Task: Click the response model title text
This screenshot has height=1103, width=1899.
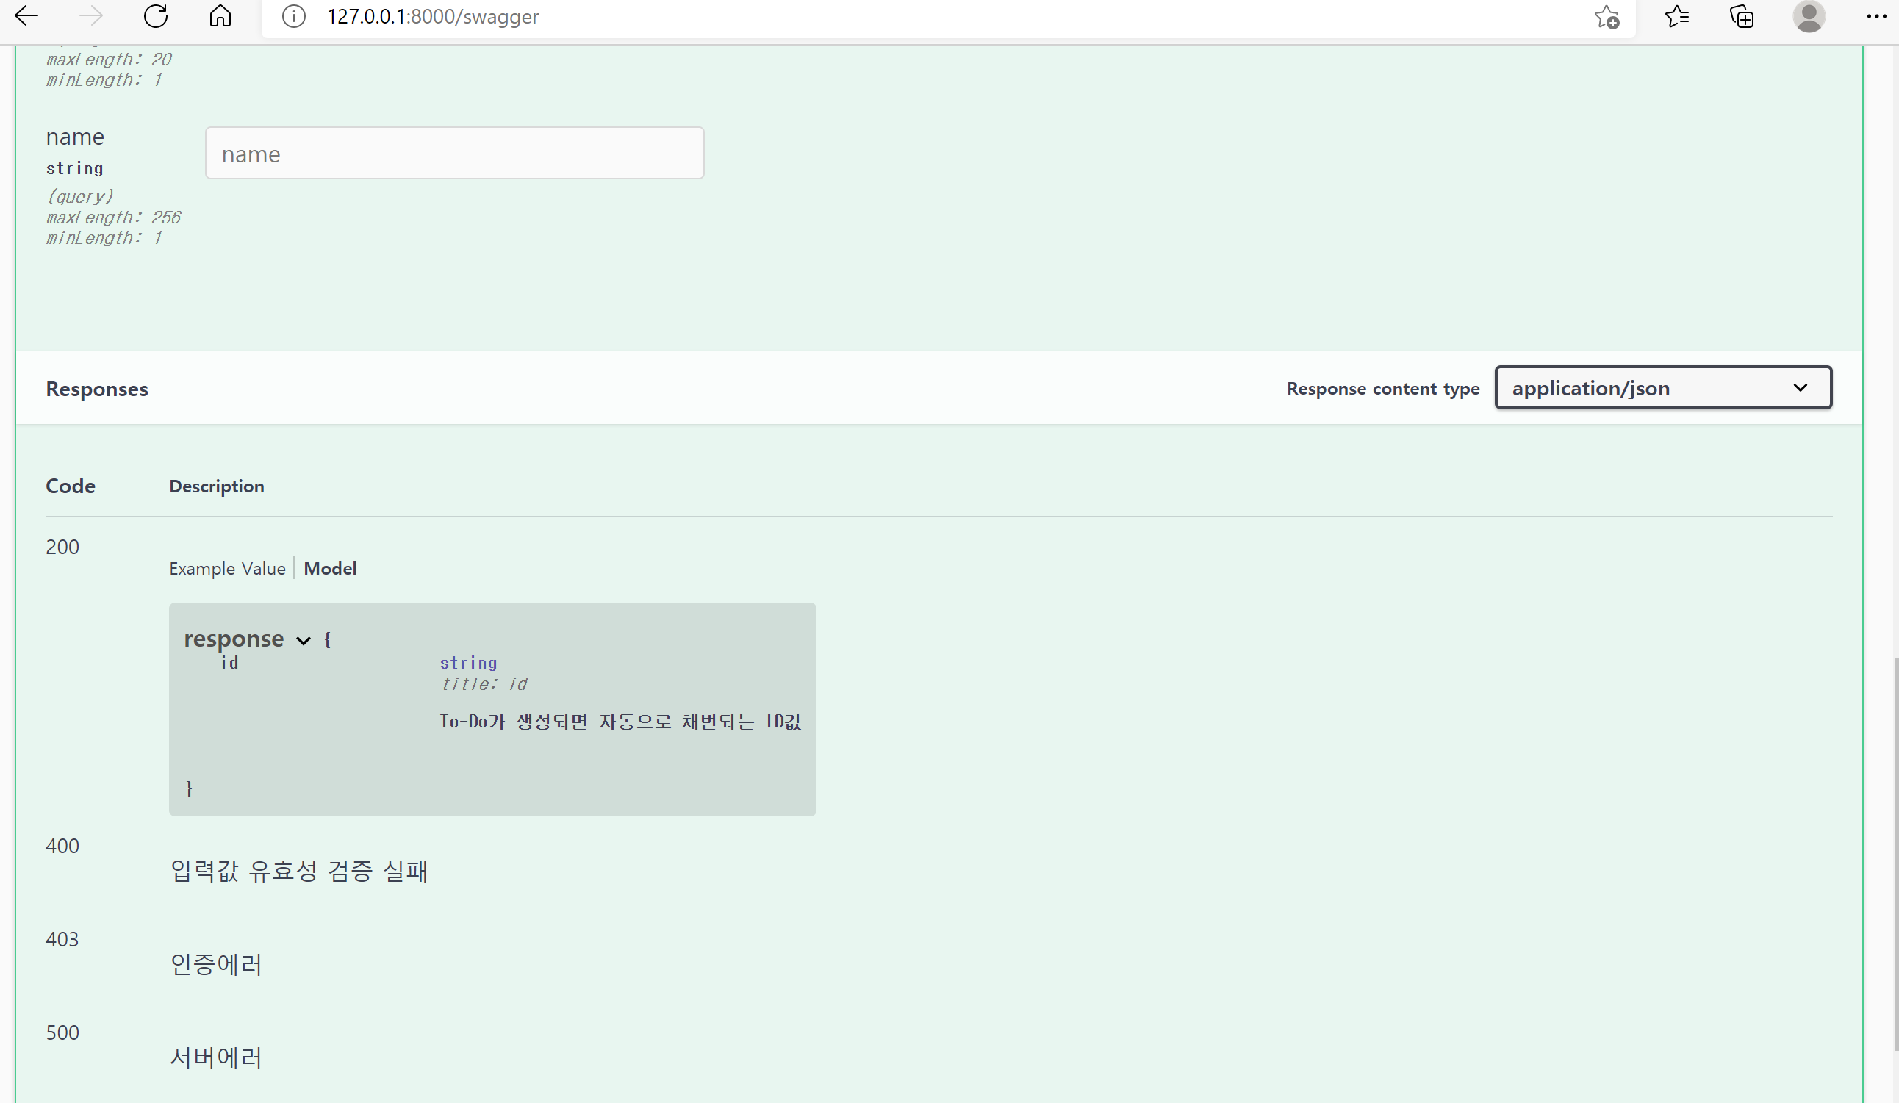Action: coord(234,639)
